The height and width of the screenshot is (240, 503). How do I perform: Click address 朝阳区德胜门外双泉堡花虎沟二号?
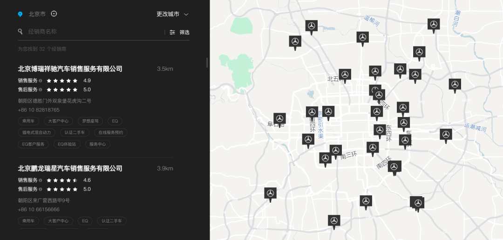click(x=54, y=101)
